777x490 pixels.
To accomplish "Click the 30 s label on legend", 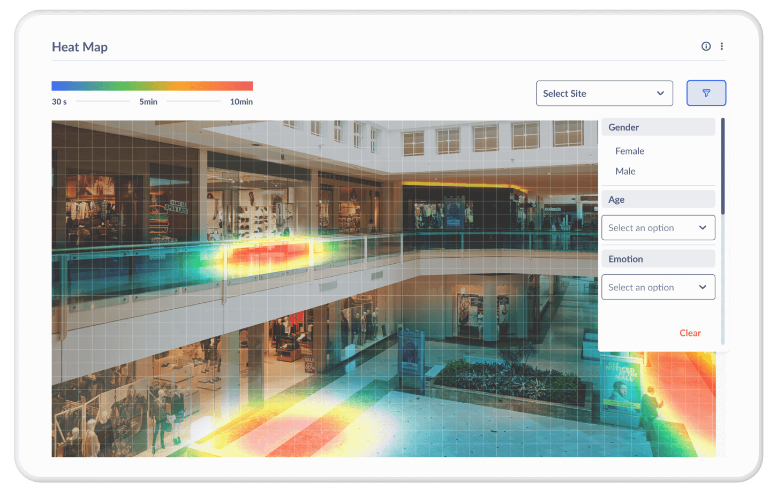I will 59,102.
